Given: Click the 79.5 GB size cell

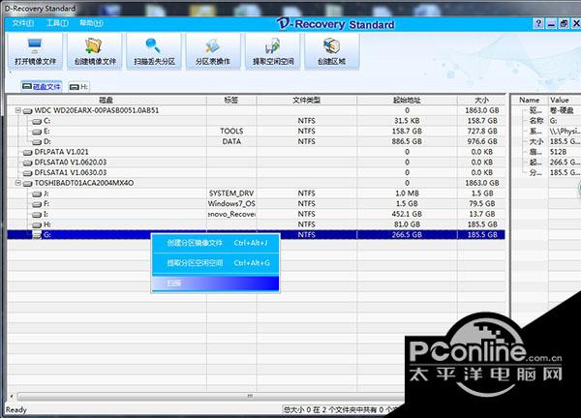Looking at the screenshot, I should [x=481, y=203].
